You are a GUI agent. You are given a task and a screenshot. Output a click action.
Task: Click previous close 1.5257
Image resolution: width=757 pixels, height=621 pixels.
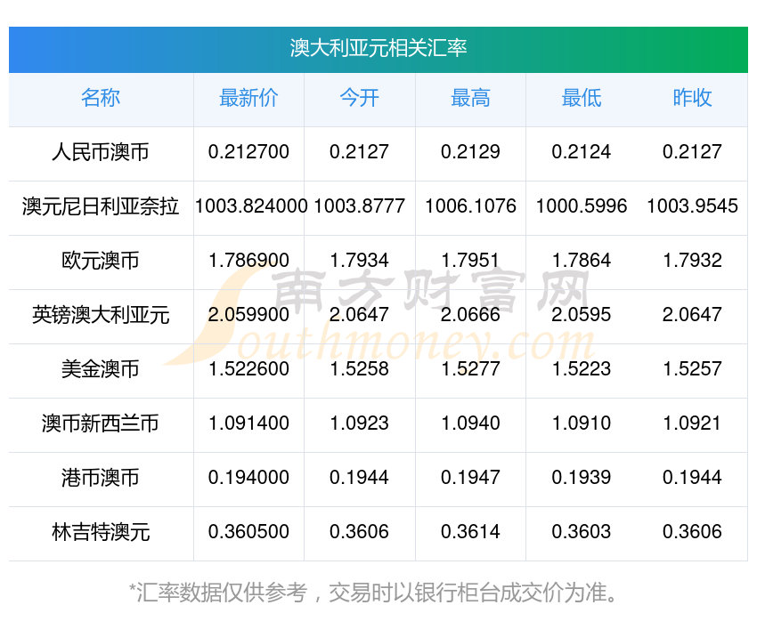pyautogui.click(x=692, y=369)
